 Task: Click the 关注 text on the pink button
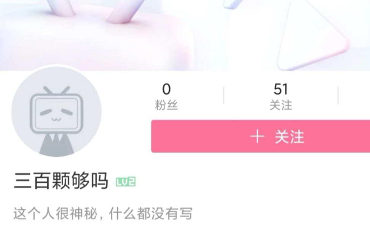290,137
